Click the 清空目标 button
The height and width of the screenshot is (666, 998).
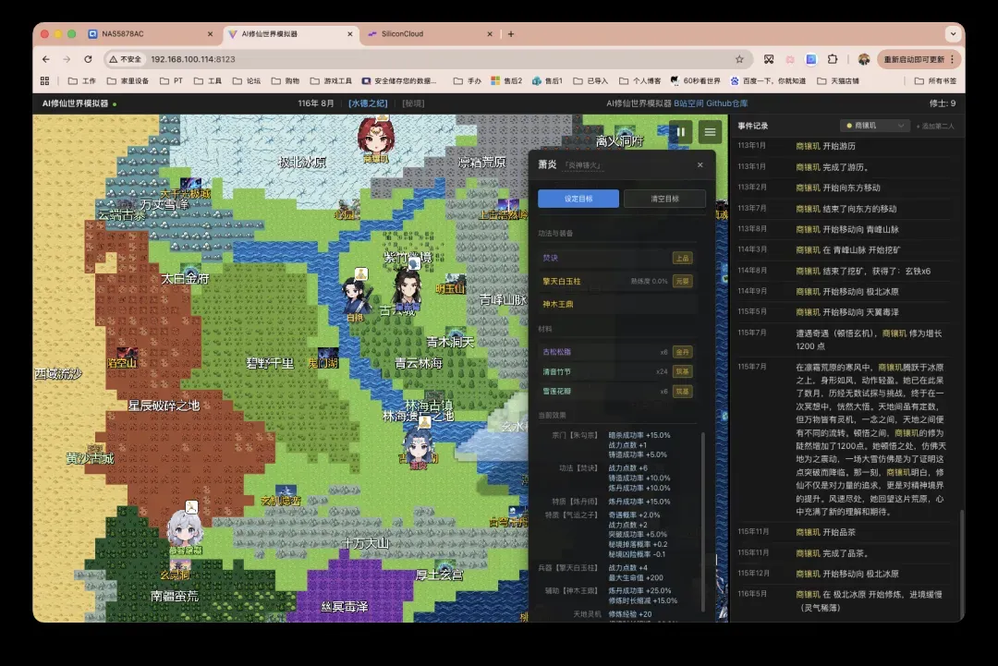pos(664,199)
